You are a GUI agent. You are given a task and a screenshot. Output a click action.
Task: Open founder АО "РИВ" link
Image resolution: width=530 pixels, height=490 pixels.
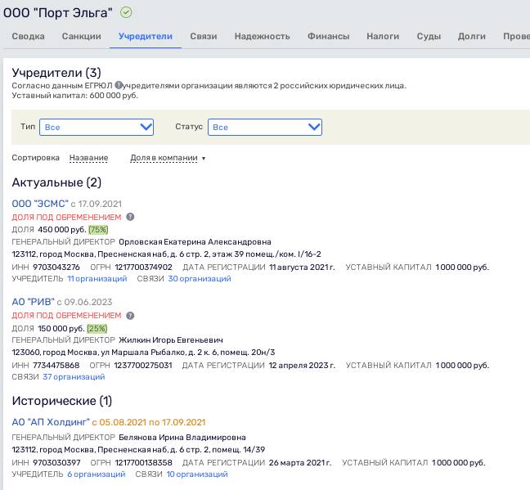click(x=33, y=302)
